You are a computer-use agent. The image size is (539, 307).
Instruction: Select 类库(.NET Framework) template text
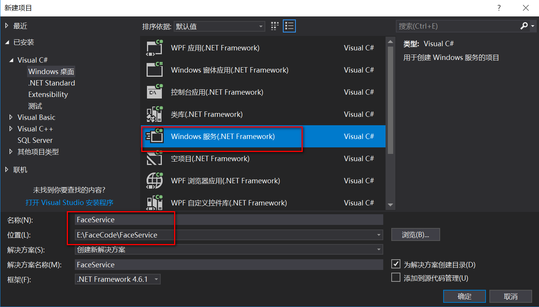click(207, 114)
